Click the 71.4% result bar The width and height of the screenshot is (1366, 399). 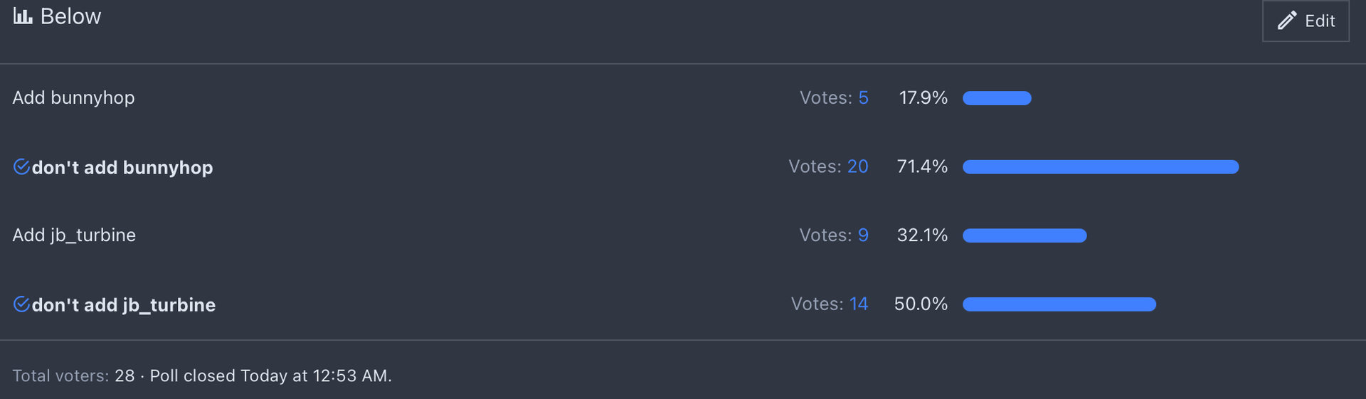click(1100, 167)
